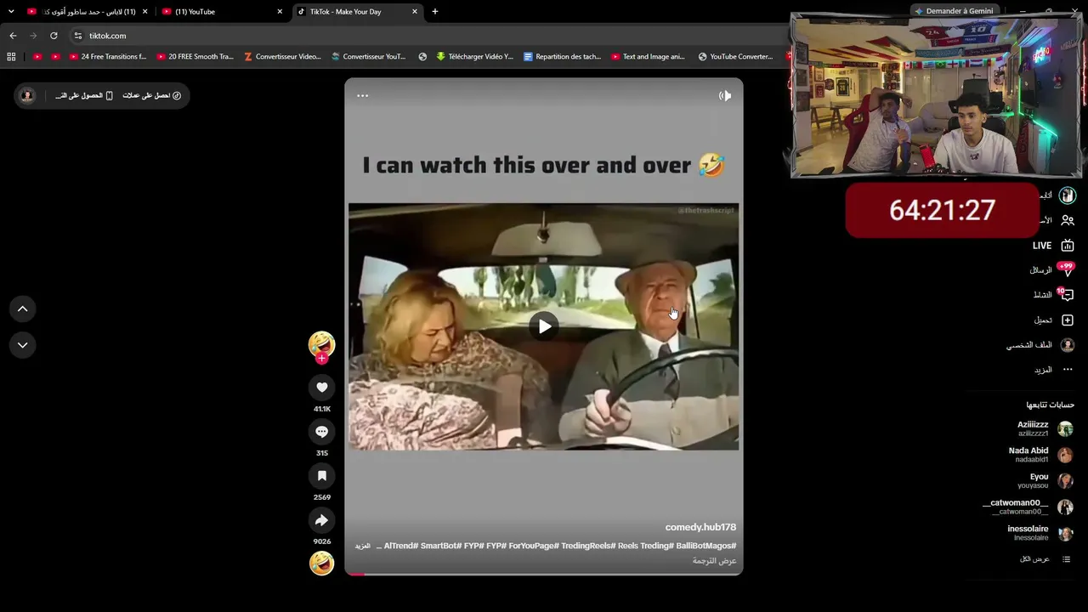Expand the sidebar More three-dots menu
The image size is (1088, 612).
1068,370
